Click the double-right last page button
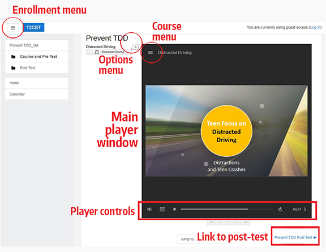The height and width of the screenshot is (252, 326). (x=245, y=223)
